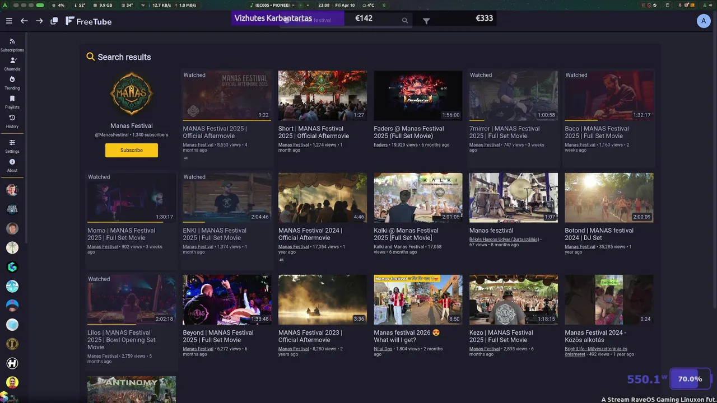Screen dimensions: 717x403
Task: Open Playlists in the sidebar
Action: click(x=12, y=102)
